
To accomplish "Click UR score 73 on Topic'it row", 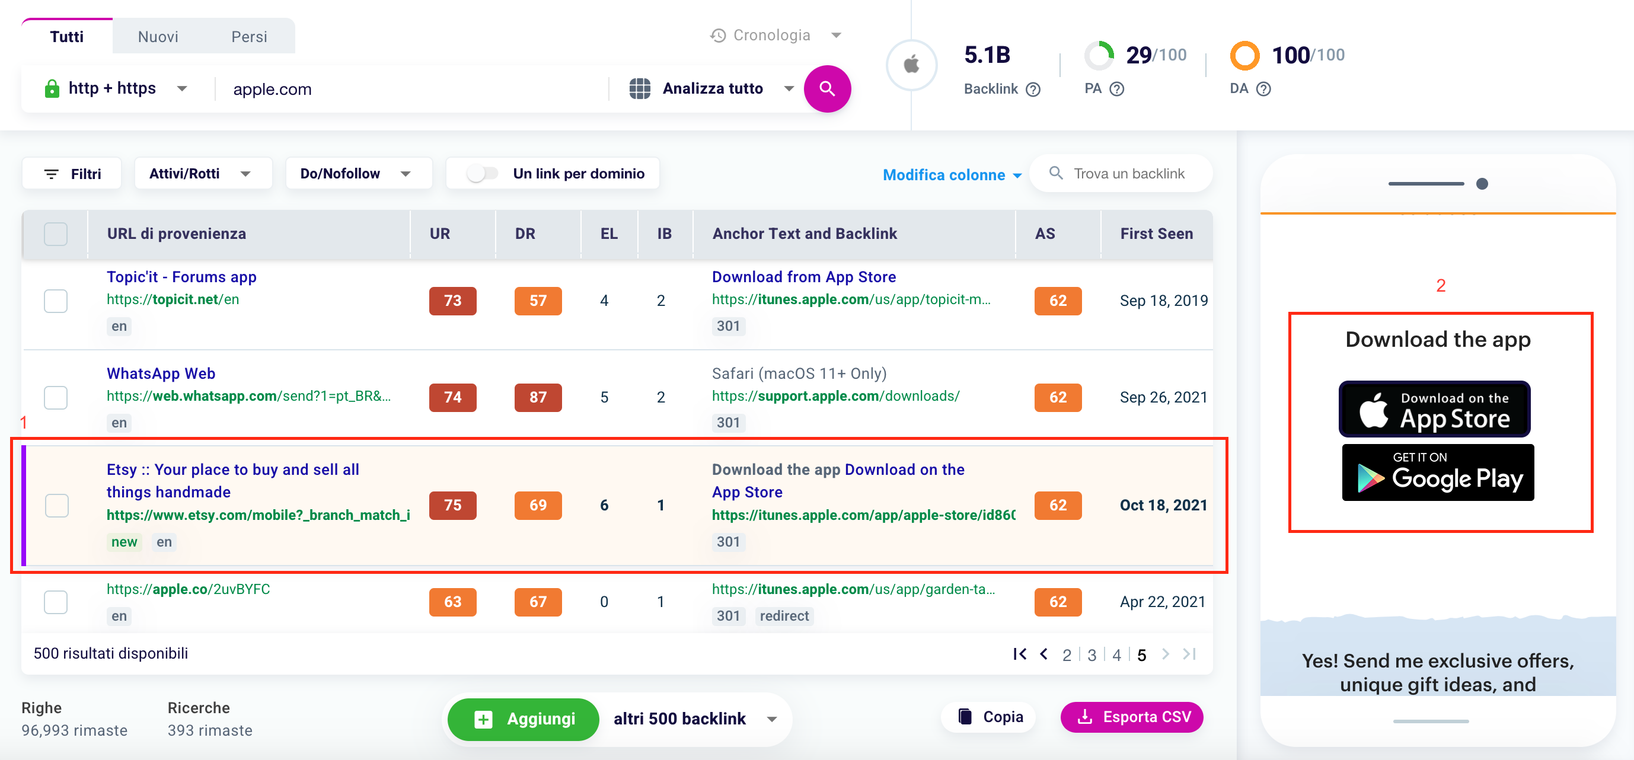I will [452, 301].
